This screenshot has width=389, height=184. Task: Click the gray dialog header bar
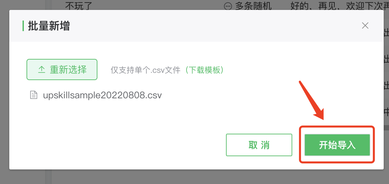(x=196, y=26)
